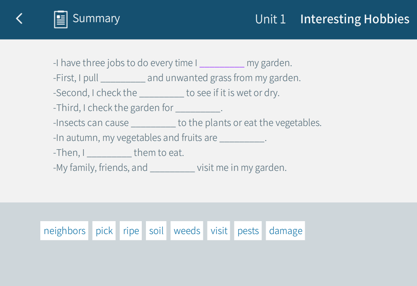This screenshot has height=286, width=417.
Task: Tap the 'damage' word tile
Action: (x=286, y=231)
